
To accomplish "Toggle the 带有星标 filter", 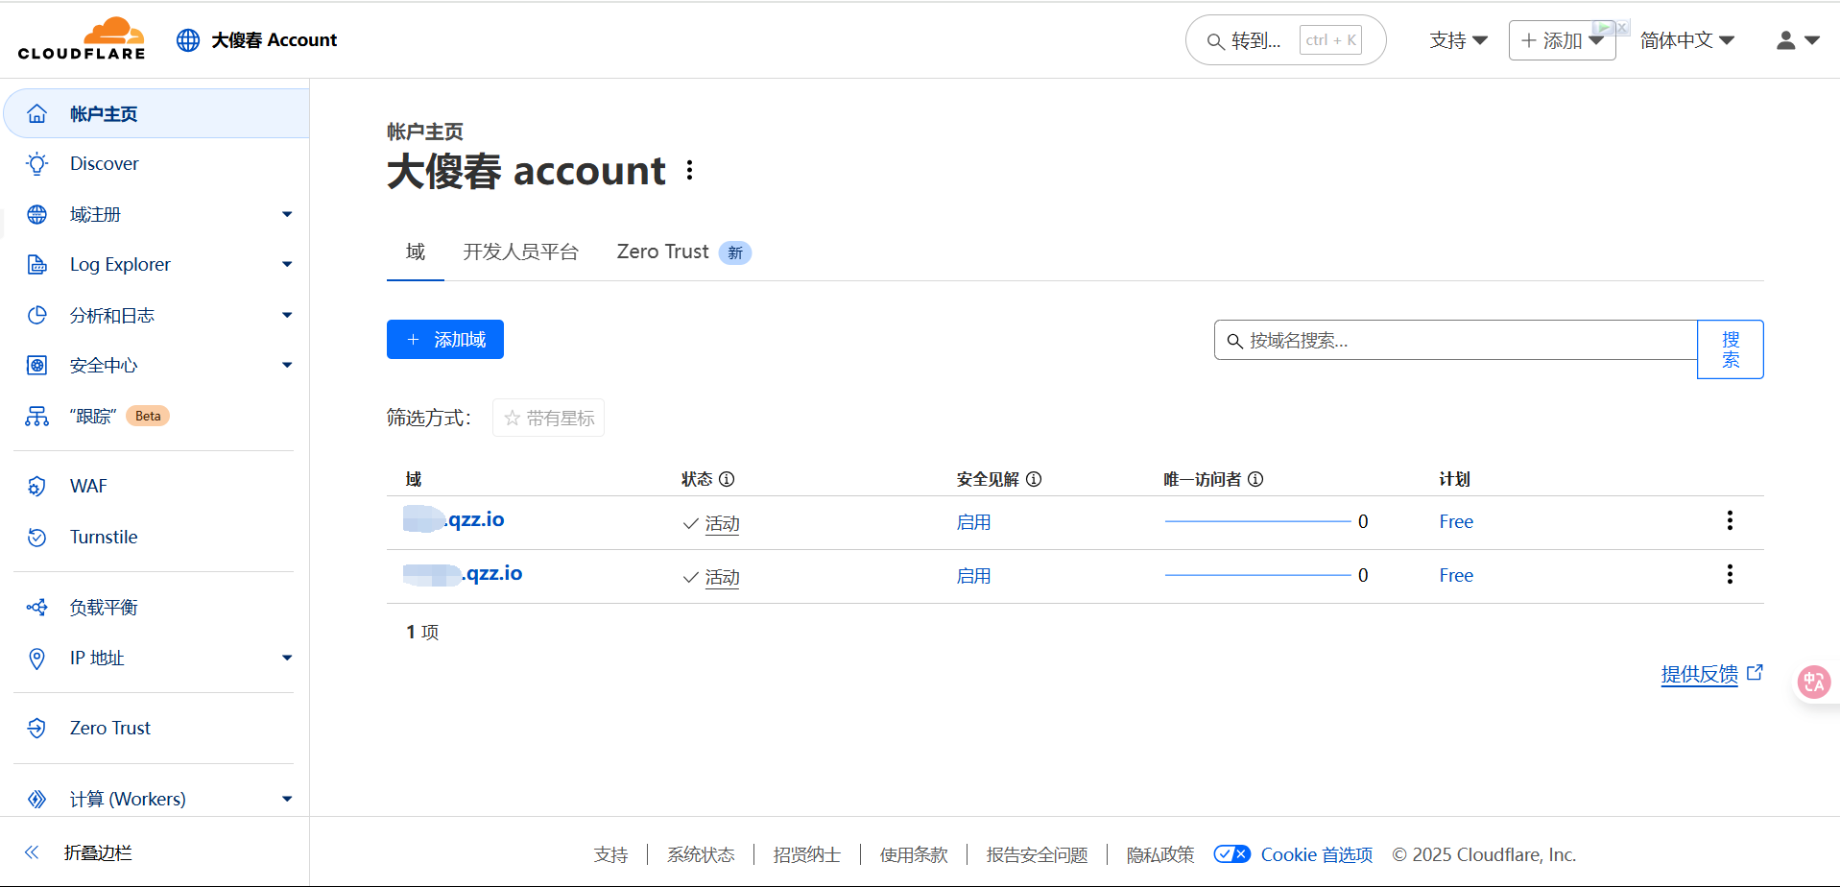I will coord(548,417).
